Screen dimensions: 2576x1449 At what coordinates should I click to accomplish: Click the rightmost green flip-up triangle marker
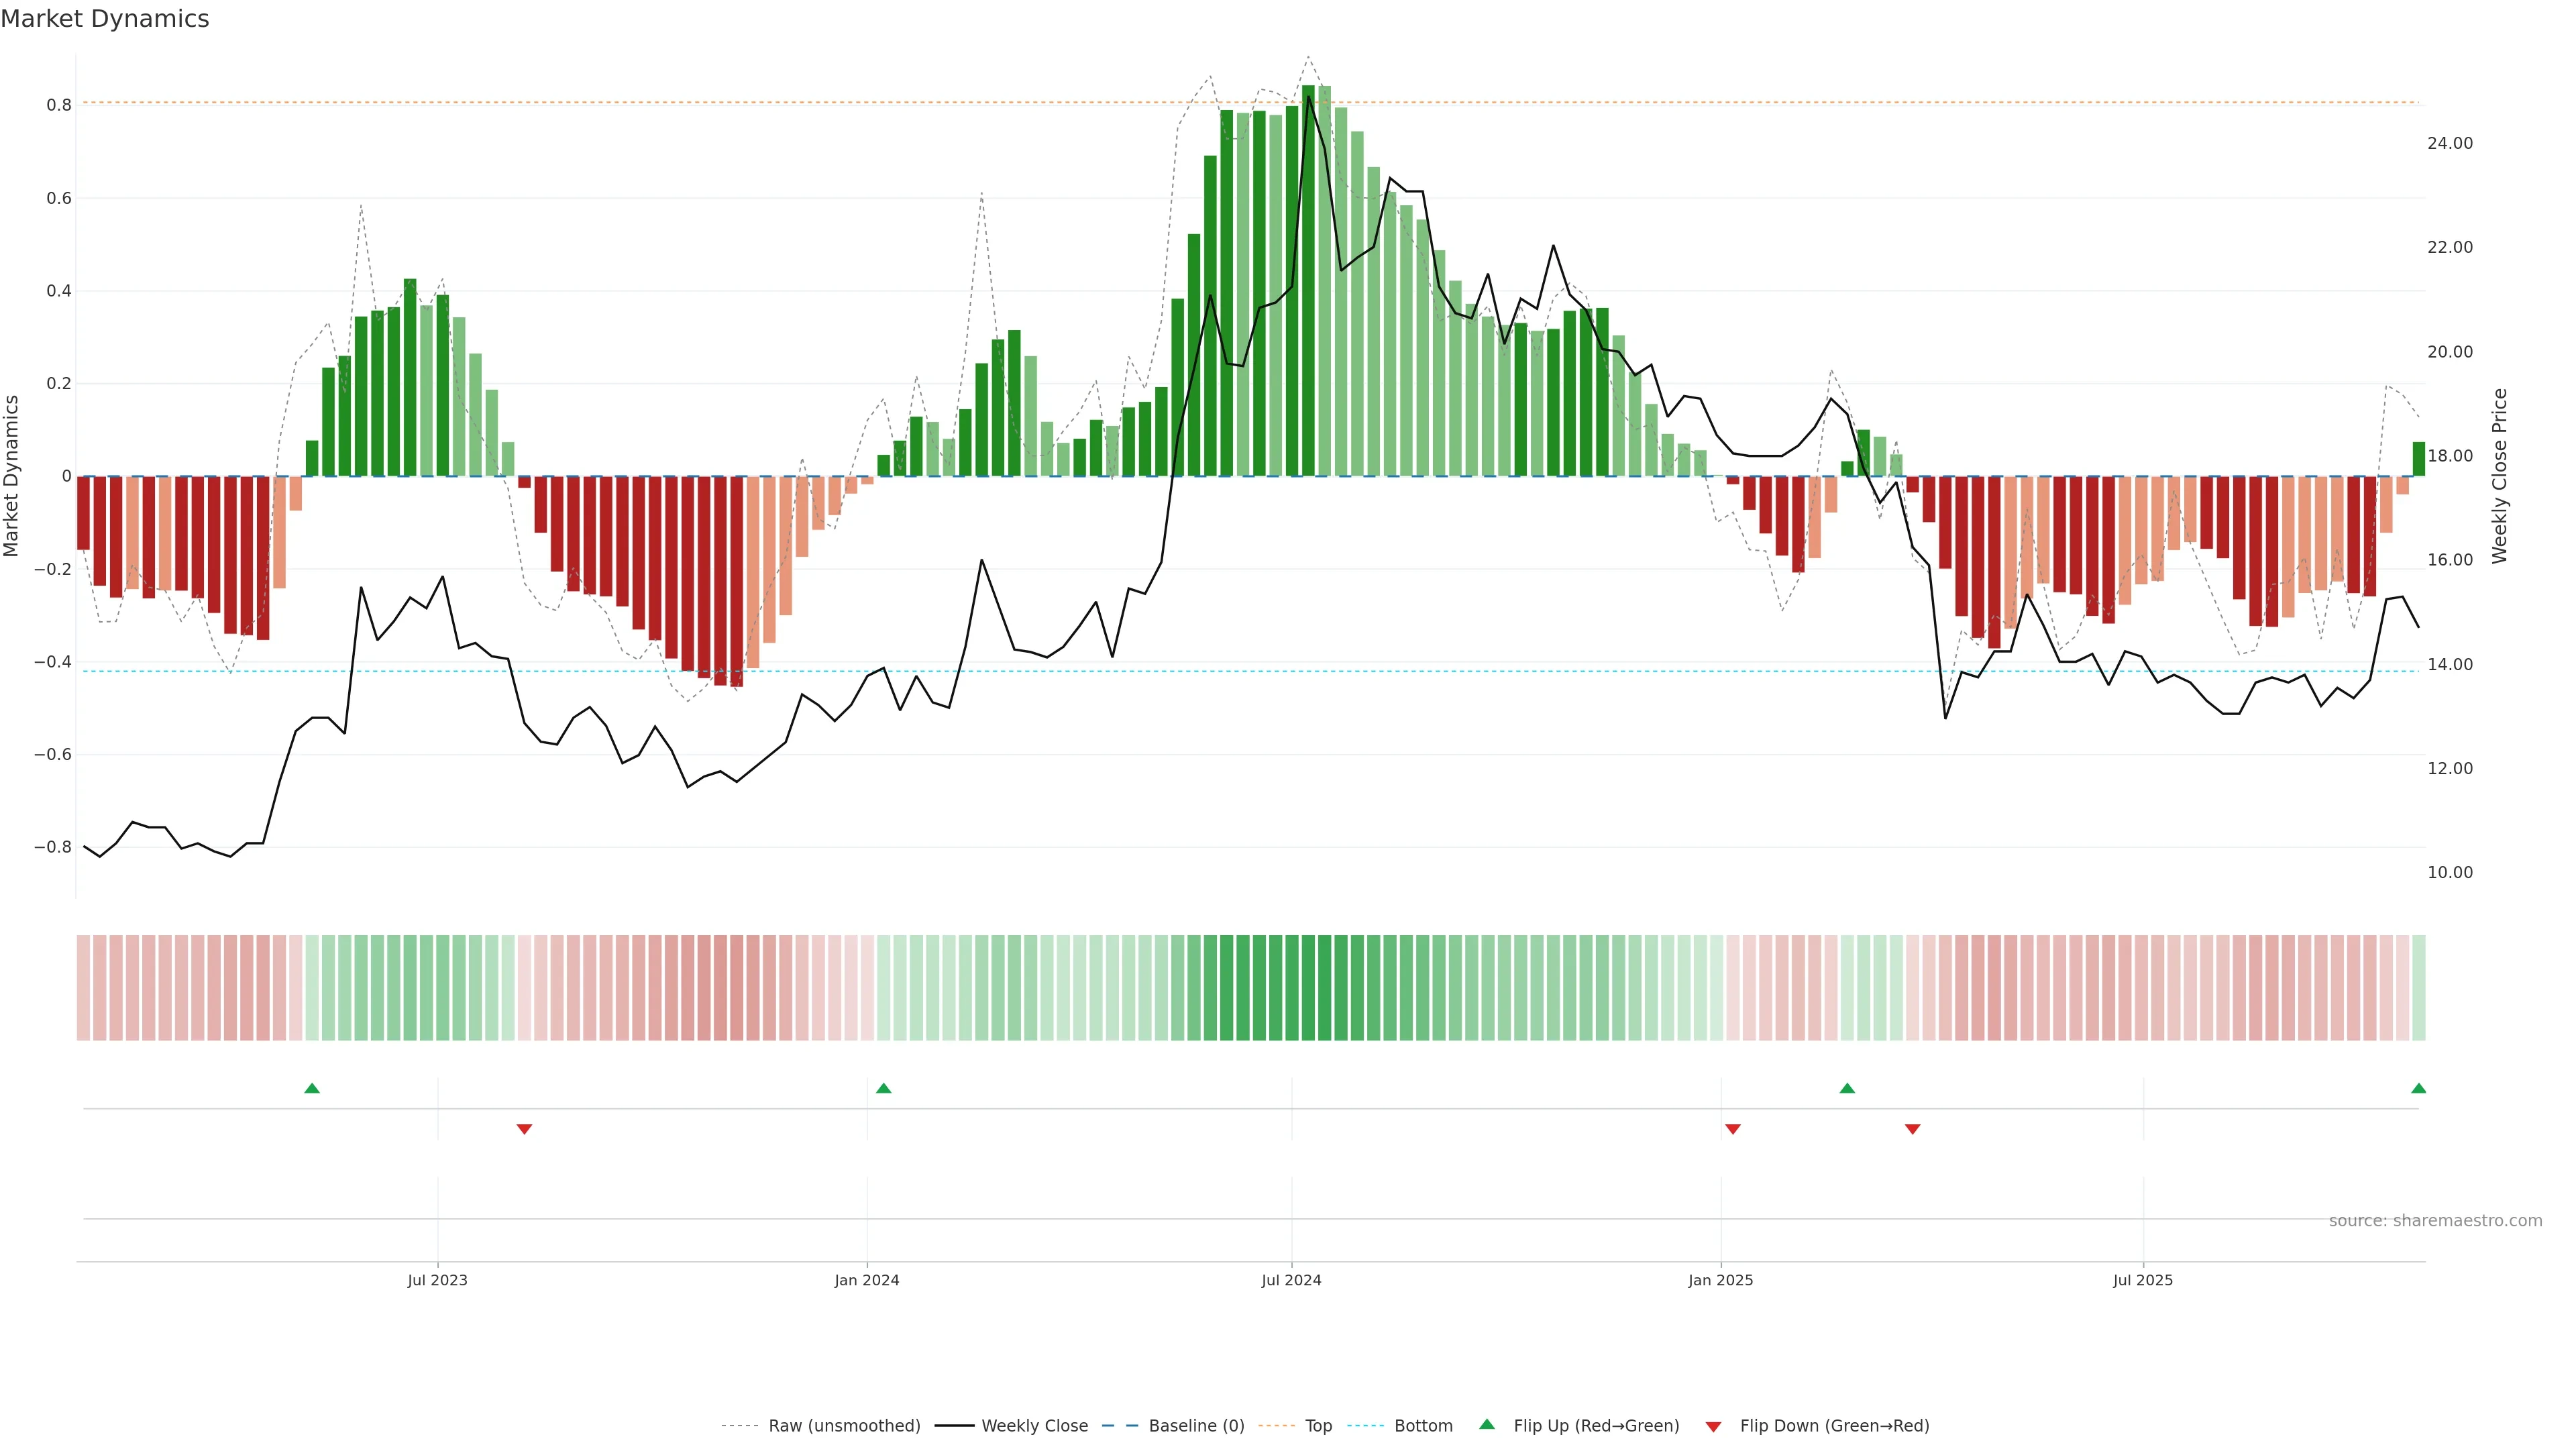click(2418, 1088)
